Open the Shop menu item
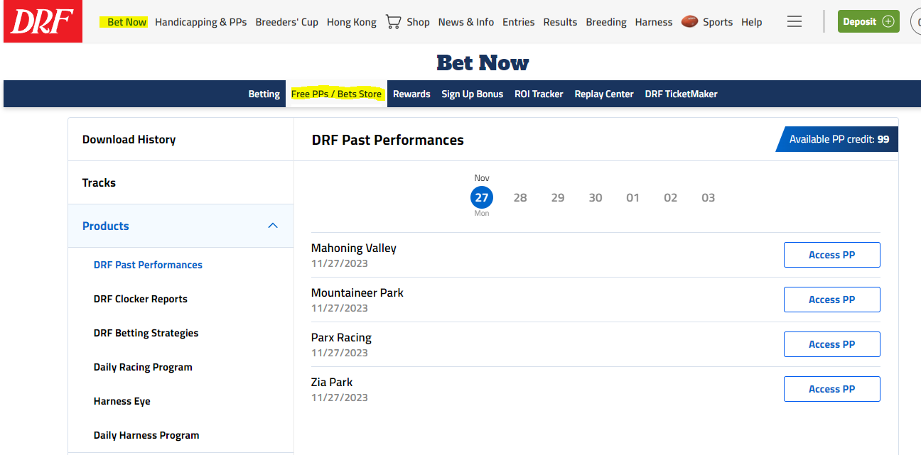The image size is (921, 455). (x=418, y=22)
